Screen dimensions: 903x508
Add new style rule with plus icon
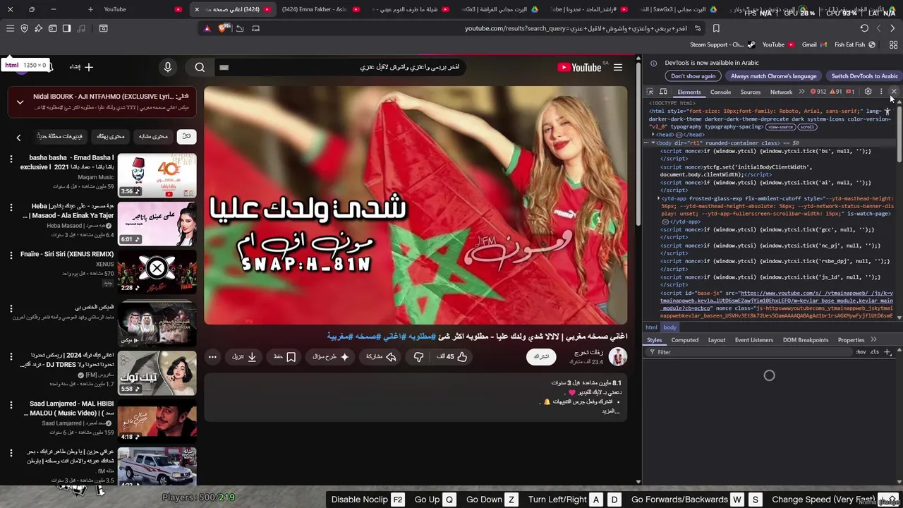(x=887, y=352)
